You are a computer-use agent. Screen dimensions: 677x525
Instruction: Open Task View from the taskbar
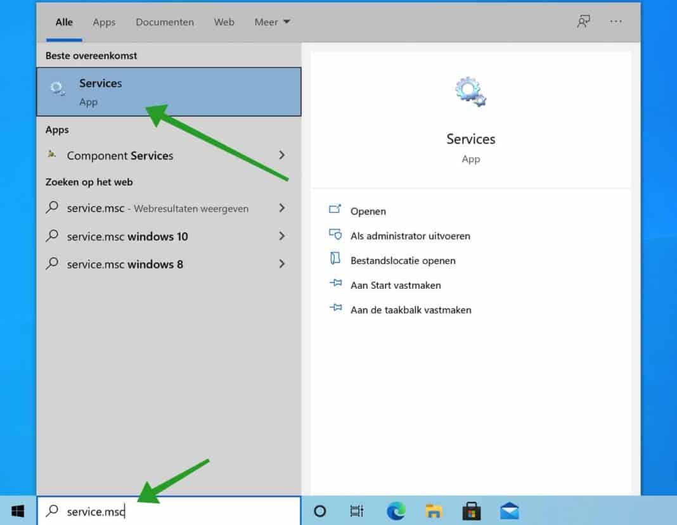click(x=357, y=511)
